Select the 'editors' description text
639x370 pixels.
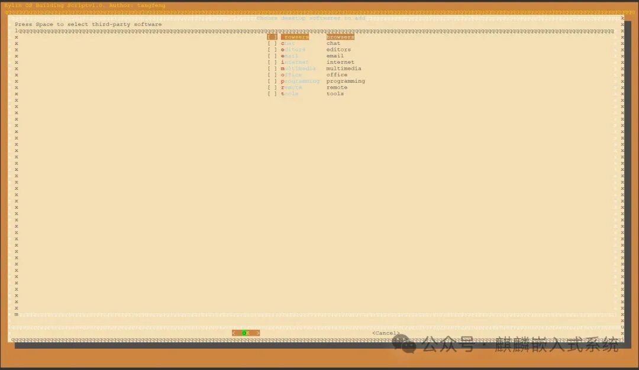click(338, 50)
